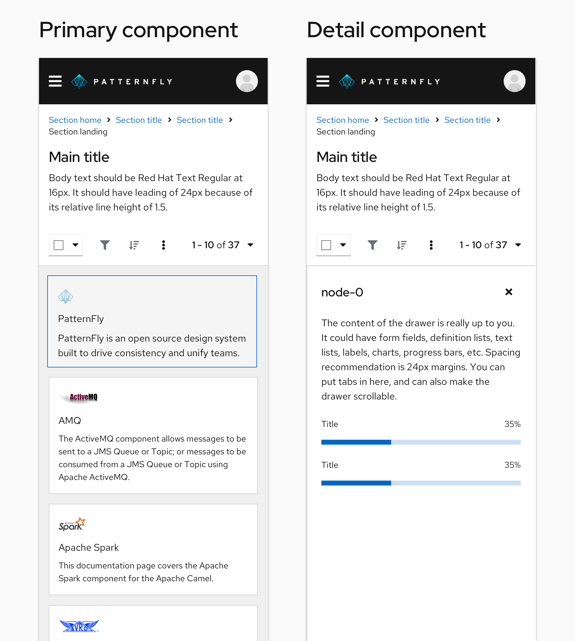575x641 pixels.
Task: Open the kebab overflow menu in the toolbar
Action: (x=163, y=245)
